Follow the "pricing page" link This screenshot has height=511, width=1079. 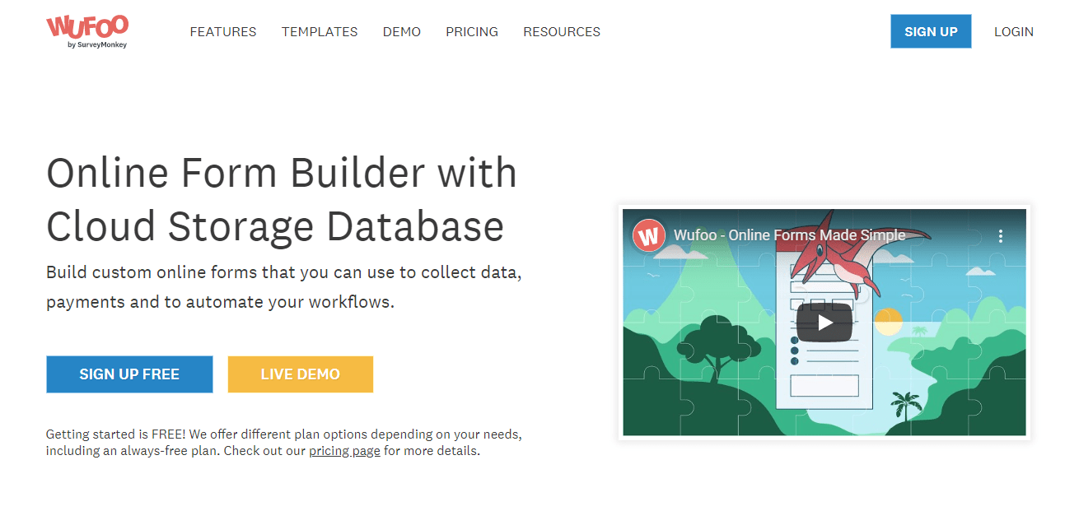[344, 451]
